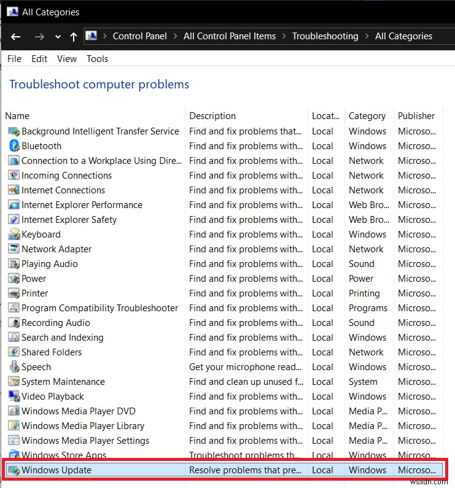Click the Power troubleshooter icon

(x=14, y=279)
